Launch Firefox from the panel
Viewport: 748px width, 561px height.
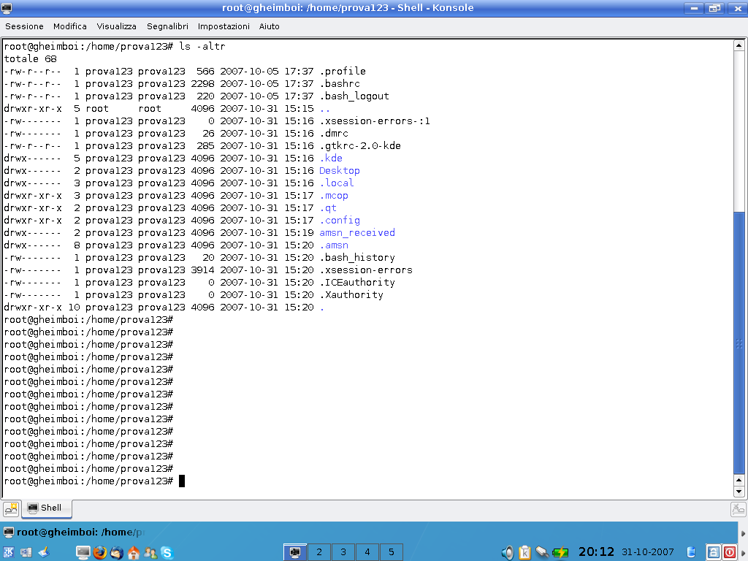(99, 552)
